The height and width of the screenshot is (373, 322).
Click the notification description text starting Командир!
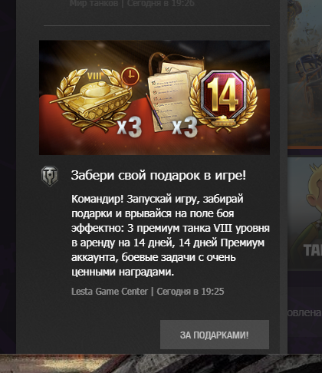click(x=170, y=235)
